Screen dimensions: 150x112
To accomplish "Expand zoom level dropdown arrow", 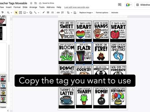I will point(11,13).
